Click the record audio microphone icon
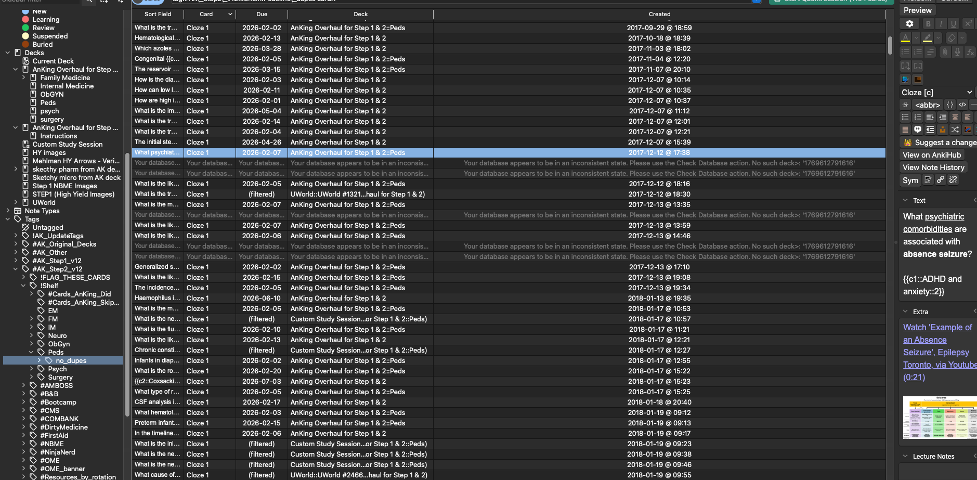 (957, 52)
